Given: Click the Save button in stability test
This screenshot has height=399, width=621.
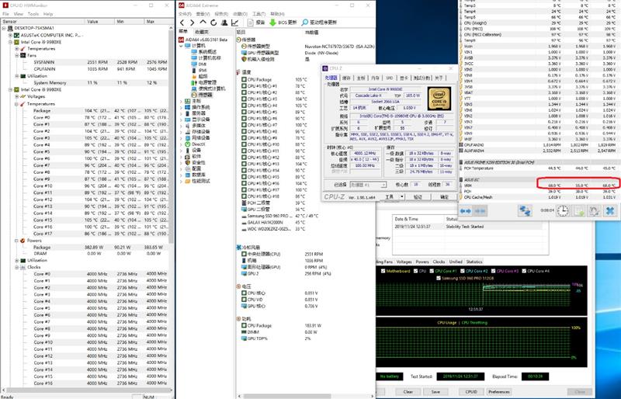Looking at the screenshot, I should pos(435,392).
